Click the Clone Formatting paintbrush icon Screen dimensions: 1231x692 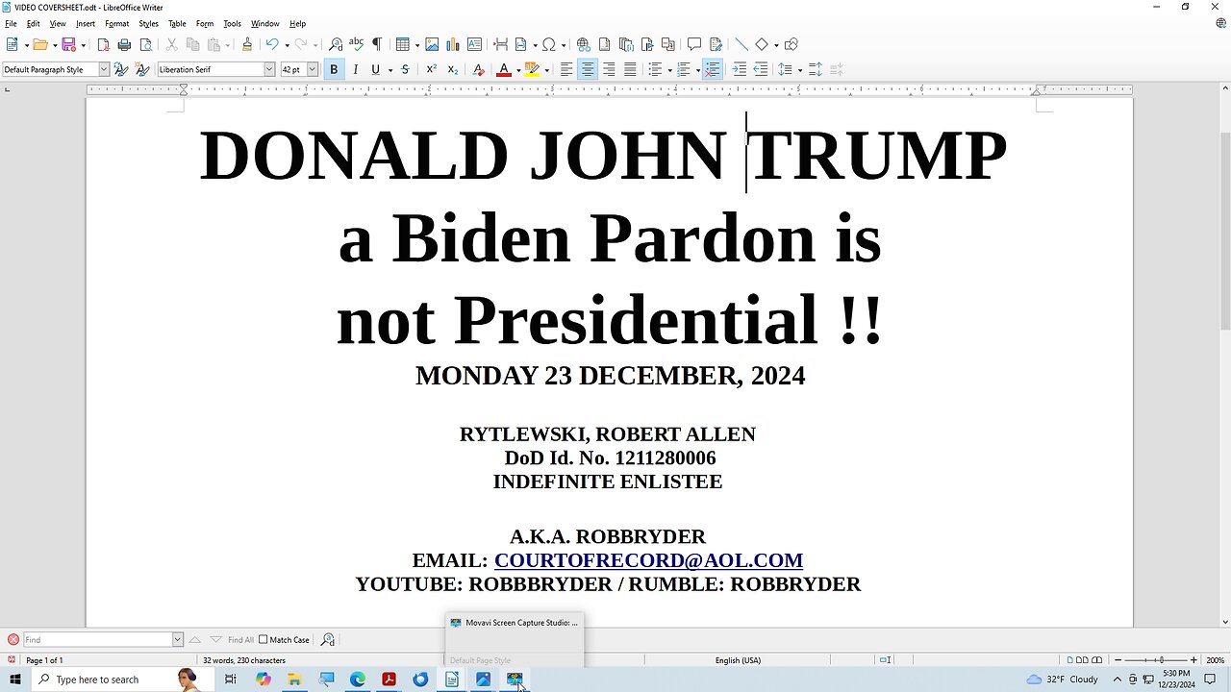pos(247,44)
